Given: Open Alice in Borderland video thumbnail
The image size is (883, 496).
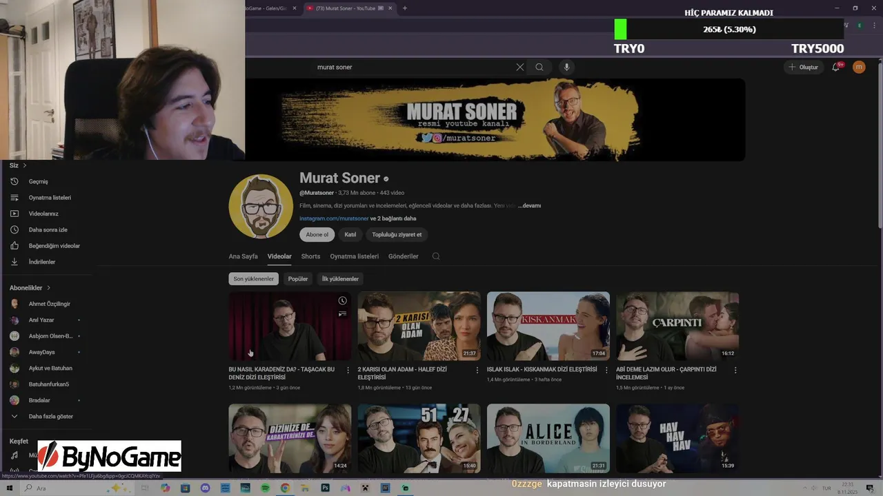Looking at the screenshot, I should pos(548,438).
